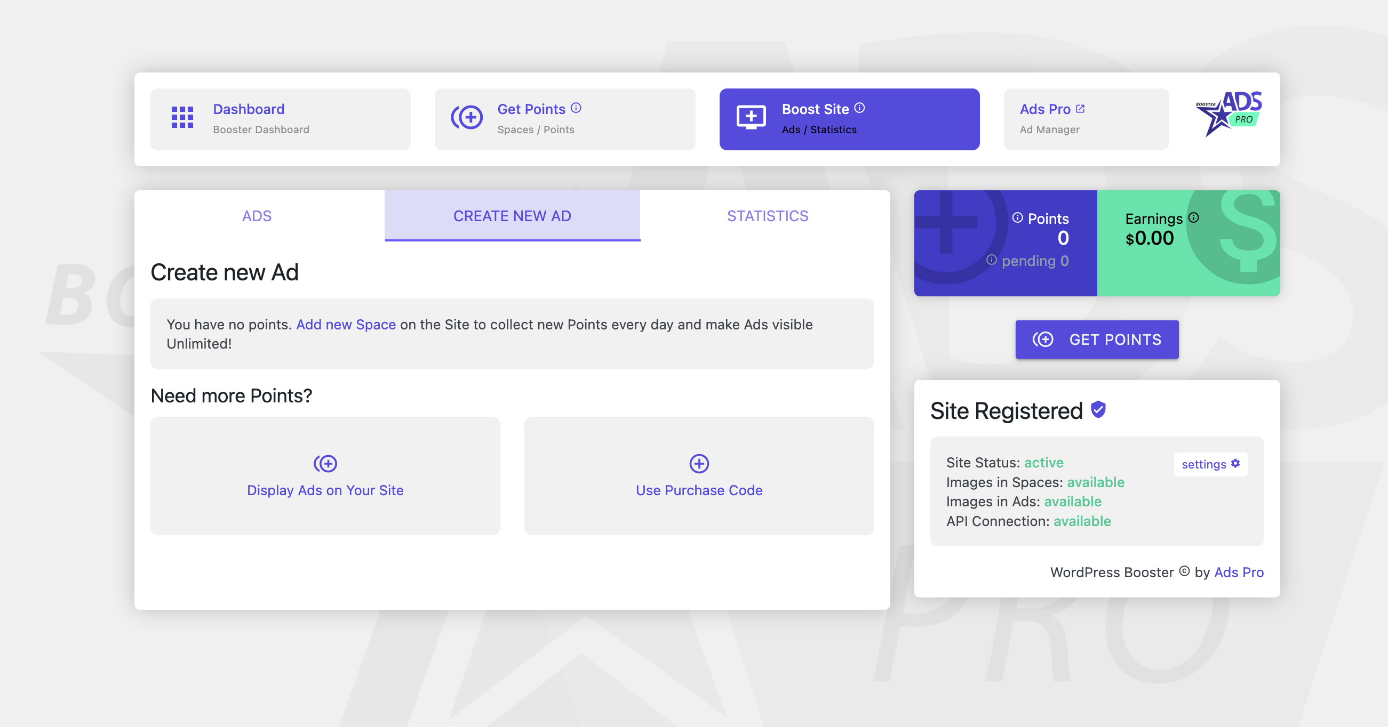Click the plus icon above Use Purchase Code
The image size is (1388, 727).
(x=699, y=464)
